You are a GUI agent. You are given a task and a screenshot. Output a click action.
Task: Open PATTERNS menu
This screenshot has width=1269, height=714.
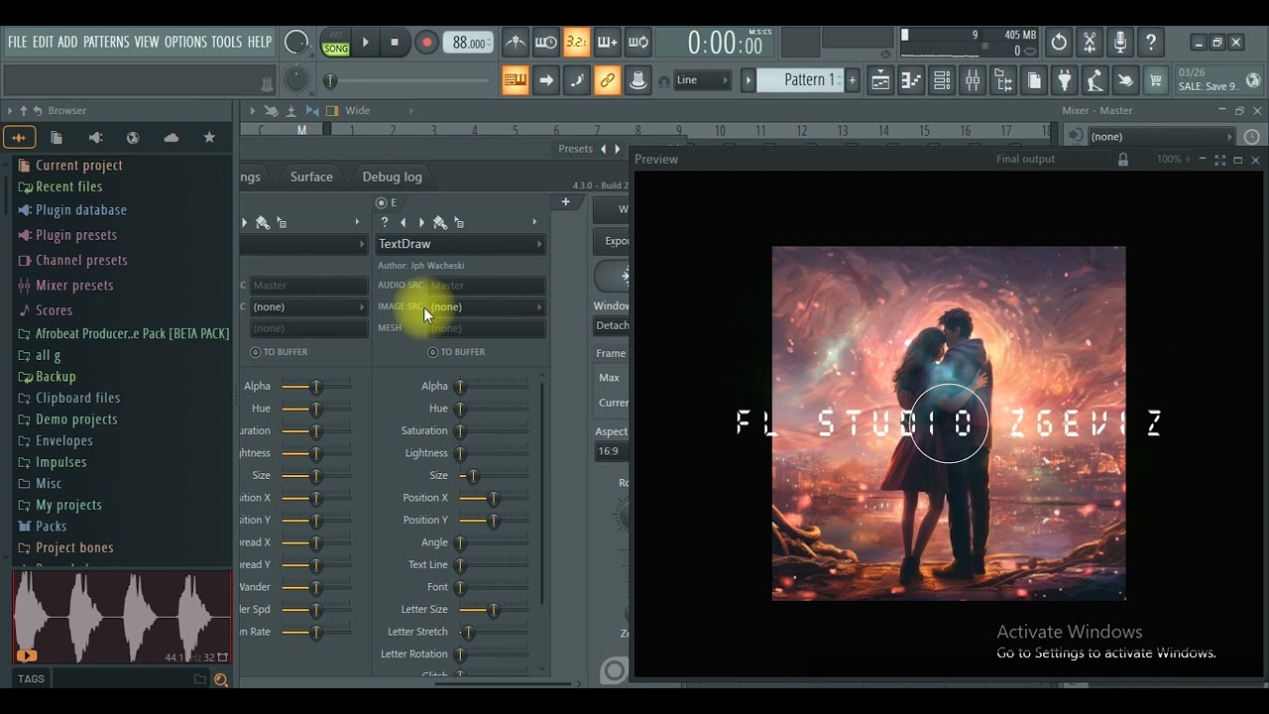[105, 42]
